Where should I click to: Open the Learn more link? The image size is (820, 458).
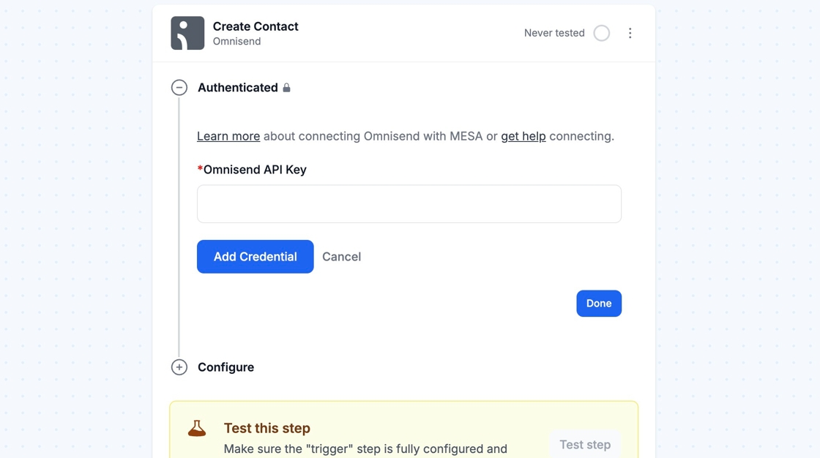click(x=228, y=136)
